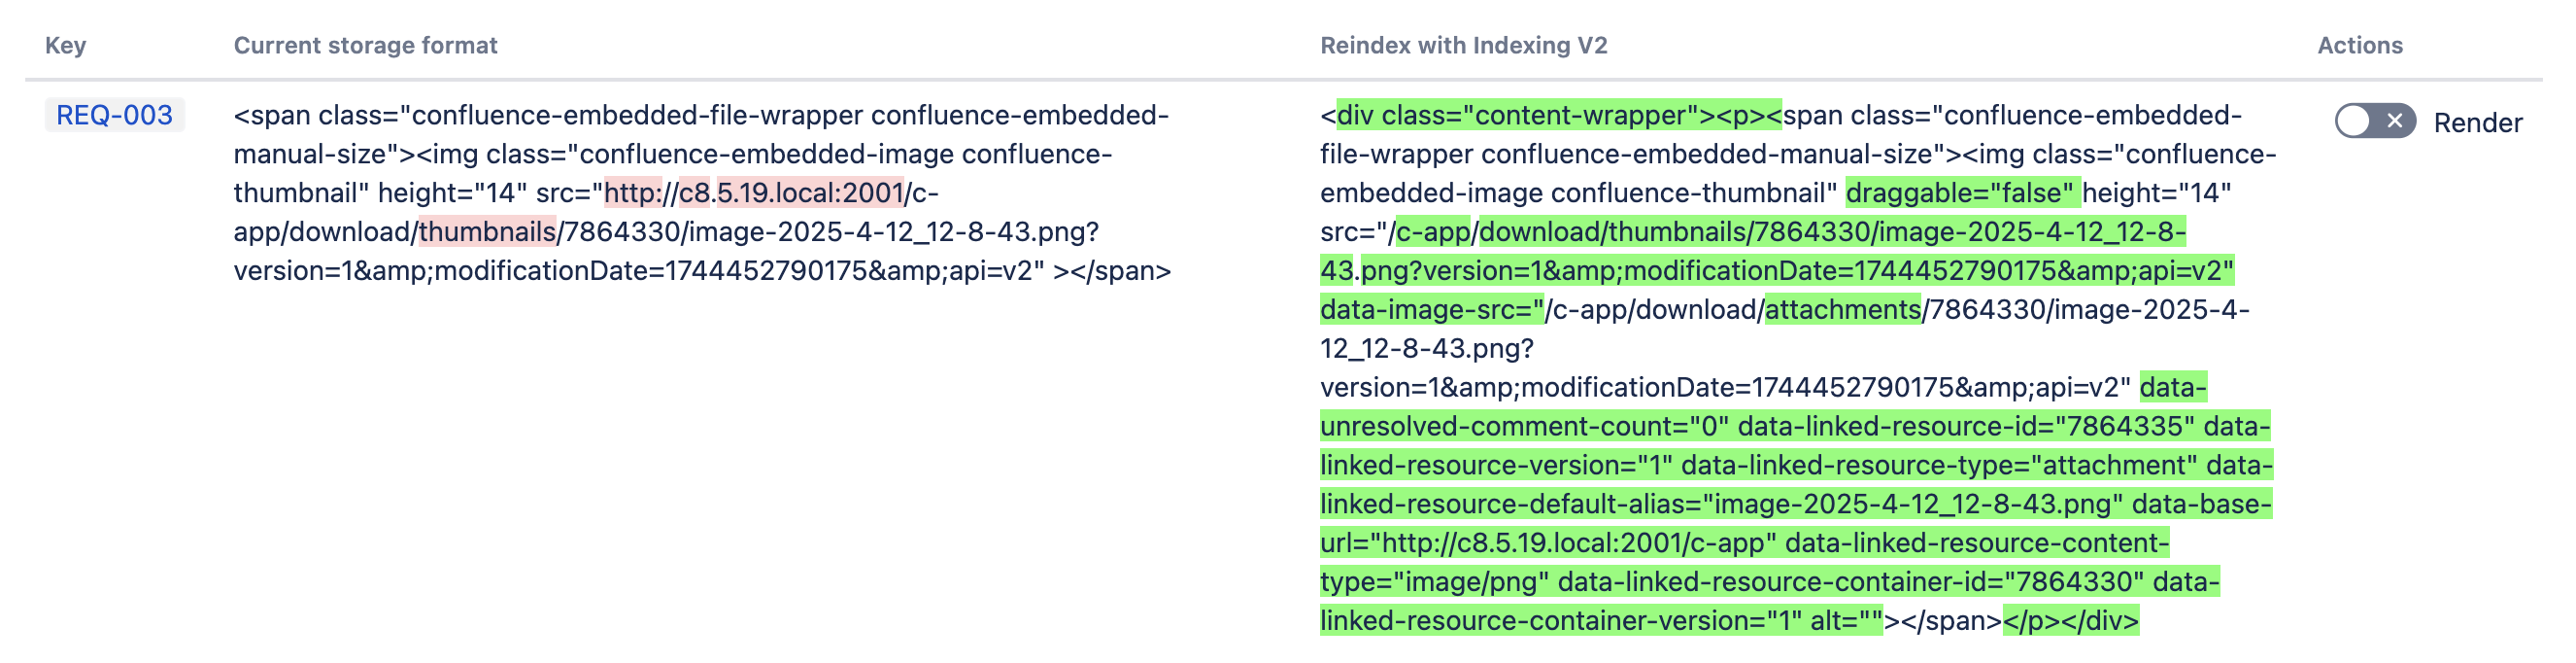The width and height of the screenshot is (2576, 663).
Task: Toggle the Render switch on
Action: tap(2374, 122)
